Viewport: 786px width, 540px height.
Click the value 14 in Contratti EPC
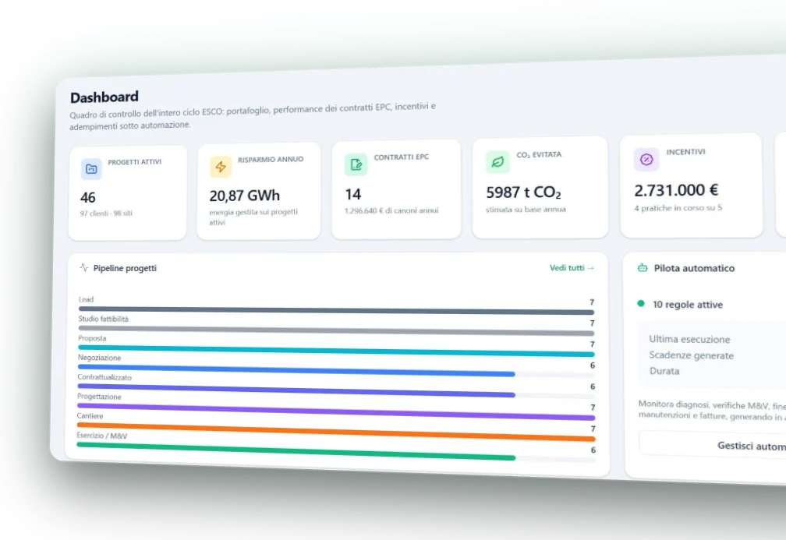pyautogui.click(x=353, y=194)
